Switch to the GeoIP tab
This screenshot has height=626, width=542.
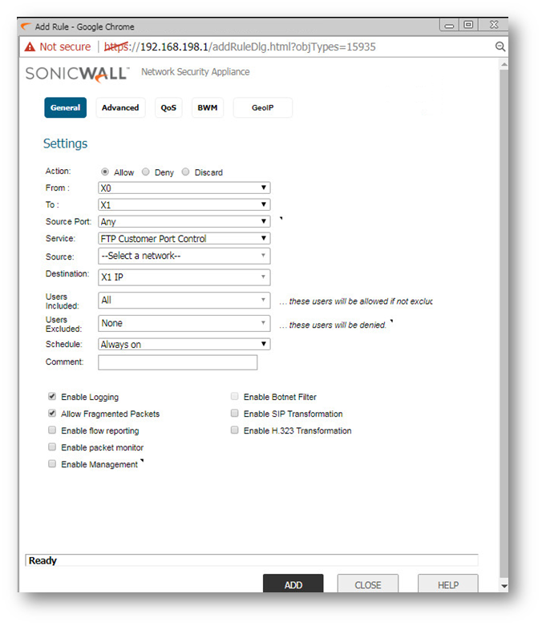(262, 107)
